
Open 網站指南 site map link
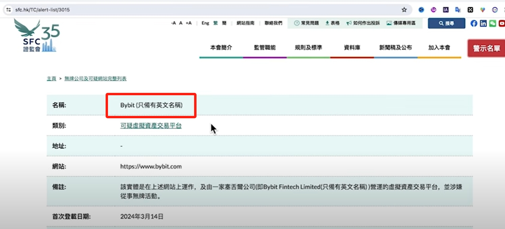point(245,23)
